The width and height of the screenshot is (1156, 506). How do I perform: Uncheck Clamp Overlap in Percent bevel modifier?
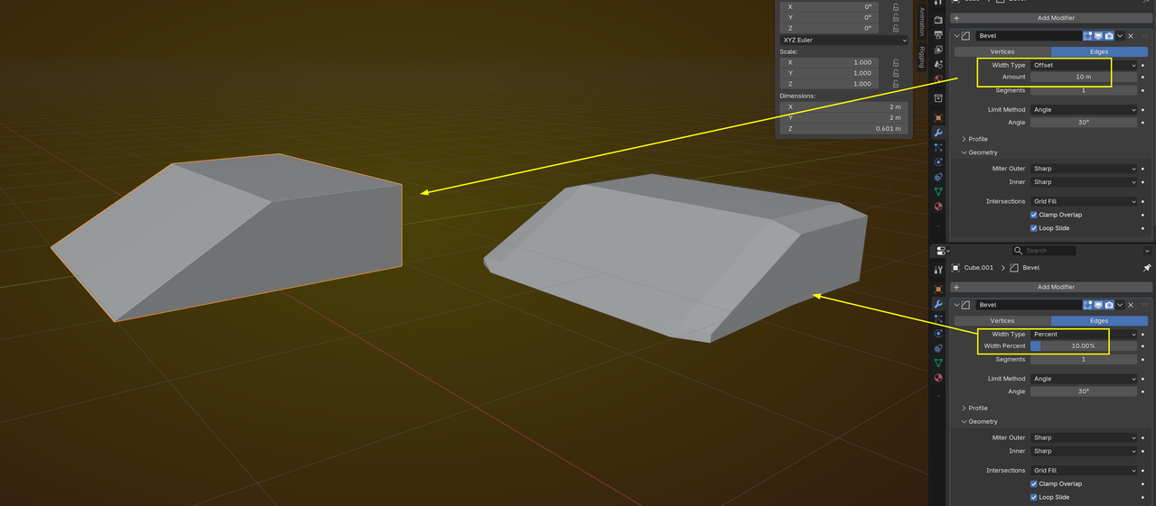pos(1033,483)
